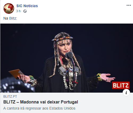Click the BLITZ.PT source domain label
The height and width of the screenshot is (113, 133).
click(10, 97)
